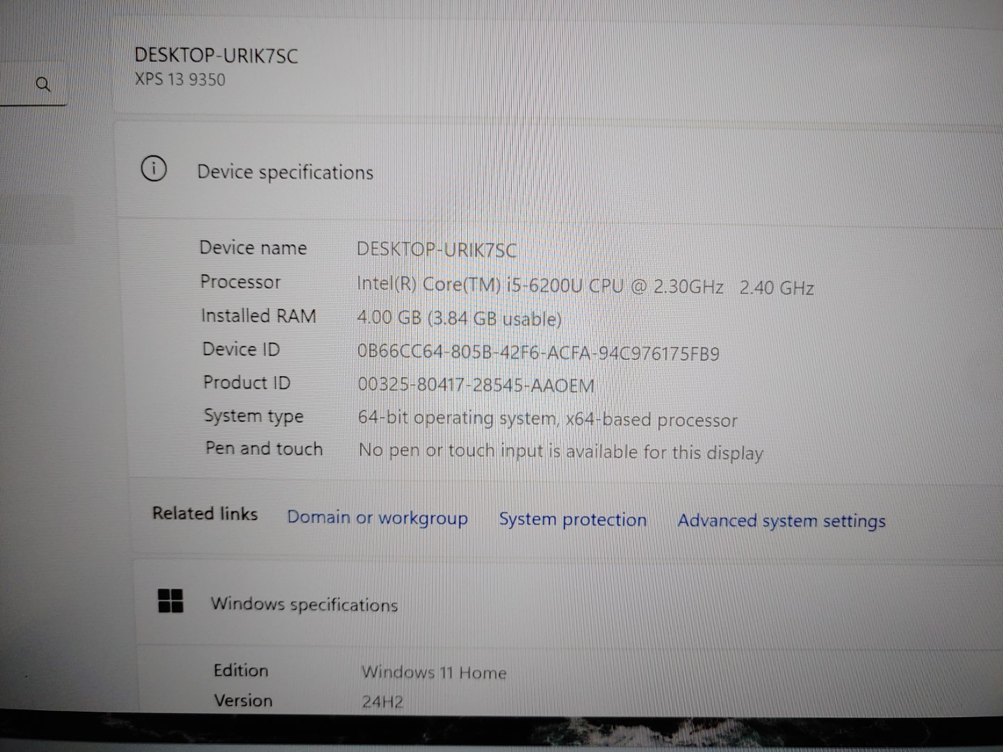
Task: Click the Intel Core i5-6200U processor value
Action: tap(584, 285)
